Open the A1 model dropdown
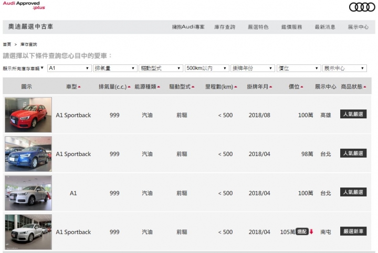378x253 pixels. 69,68
